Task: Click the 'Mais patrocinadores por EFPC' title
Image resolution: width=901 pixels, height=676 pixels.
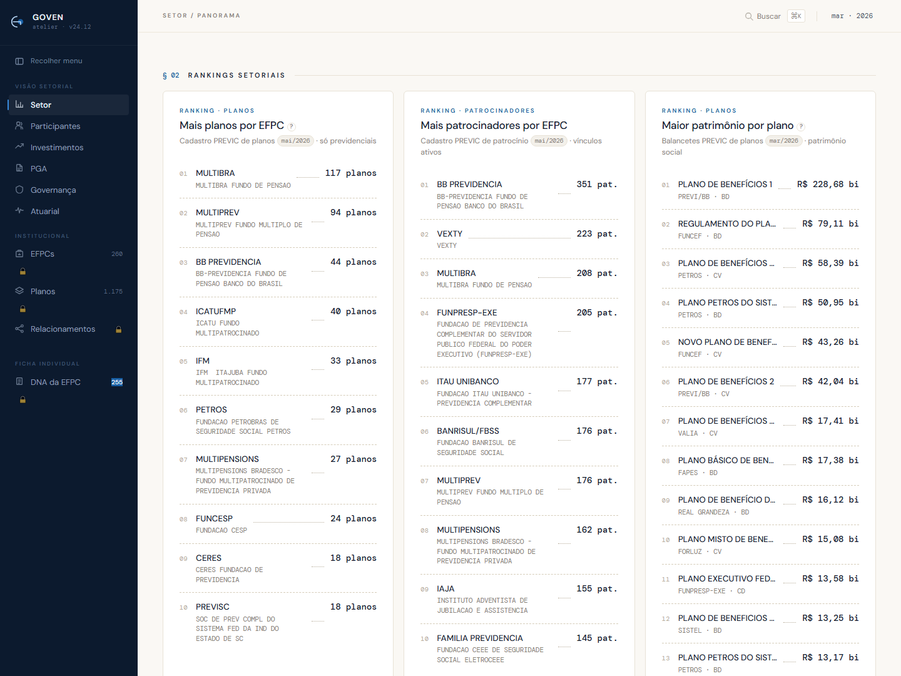Action: [494, 125]
